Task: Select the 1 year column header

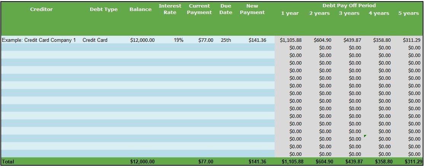Action: pyautogui.click(x=290, y=13)
